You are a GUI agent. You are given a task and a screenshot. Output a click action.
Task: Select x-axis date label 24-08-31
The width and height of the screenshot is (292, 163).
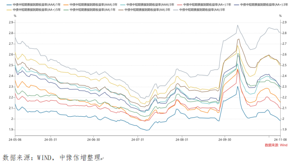(x=182, y=139)
